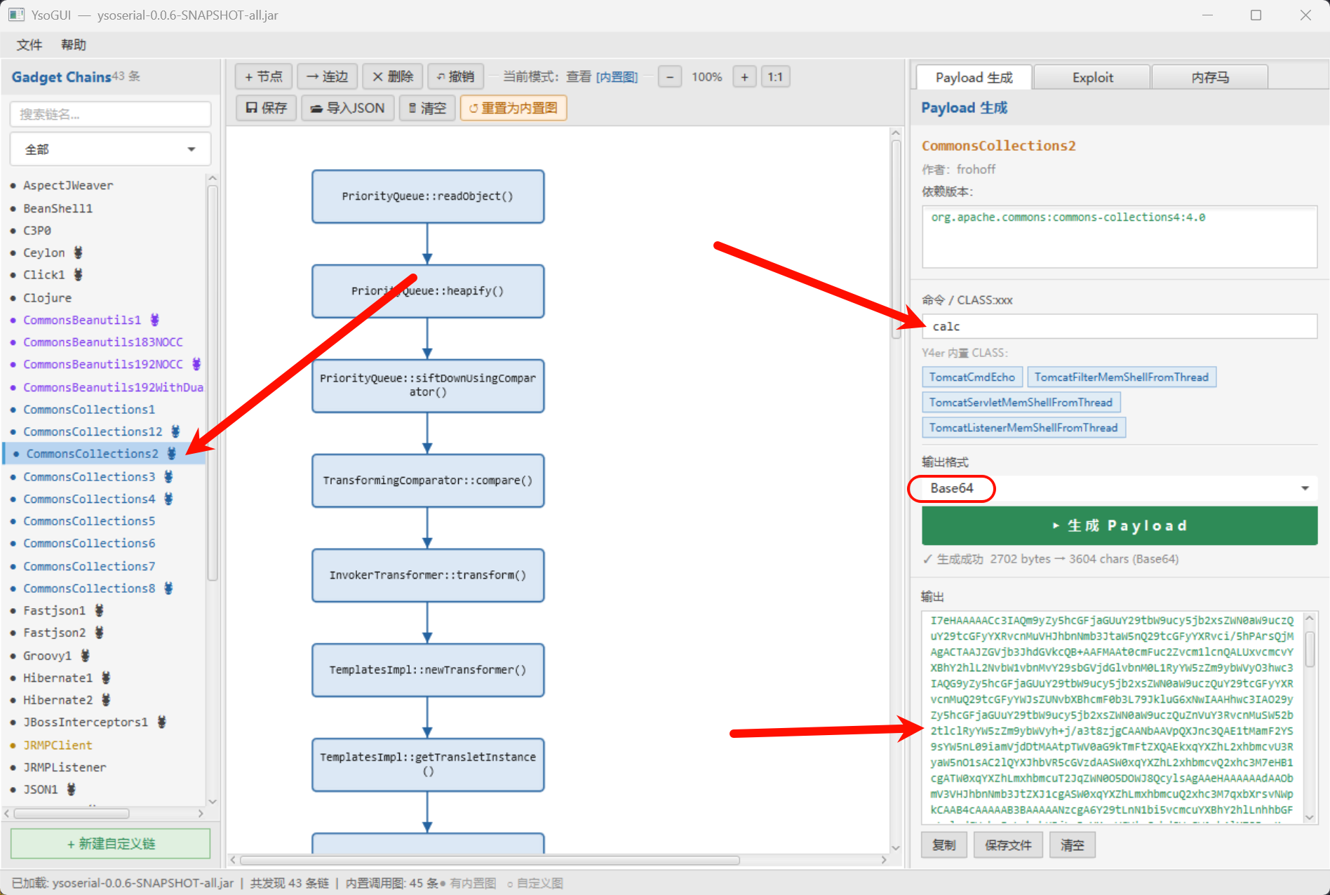Open the 帮助 menu
Screen dimensions: 1330x895
pyautogui.click(x=74, y=45)
